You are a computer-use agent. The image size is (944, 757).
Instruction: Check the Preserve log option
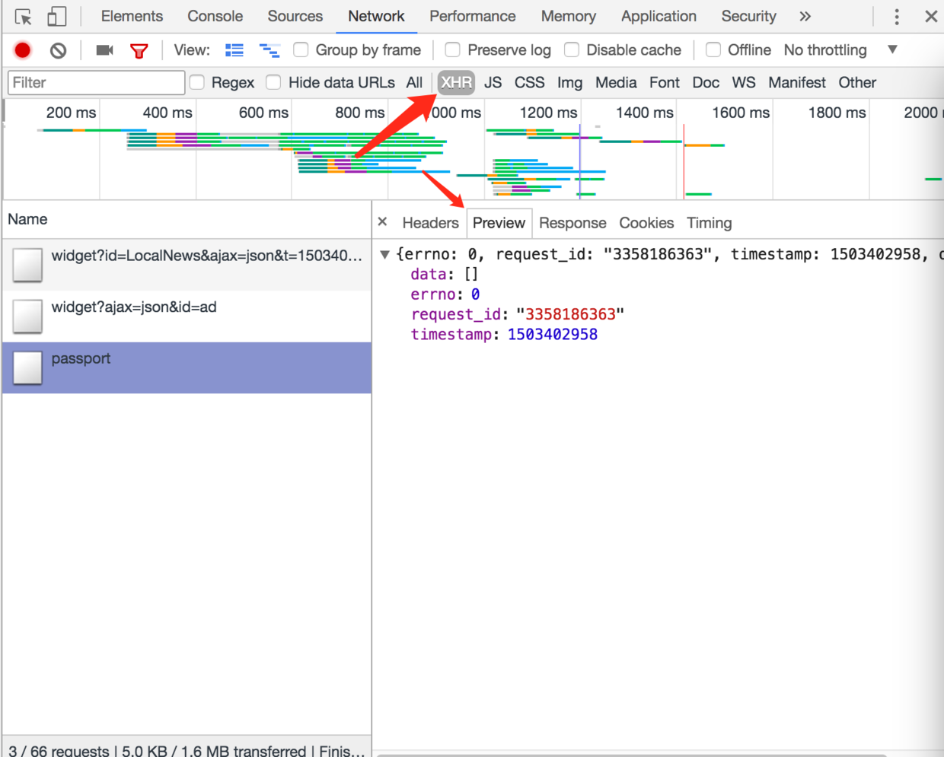453,49
